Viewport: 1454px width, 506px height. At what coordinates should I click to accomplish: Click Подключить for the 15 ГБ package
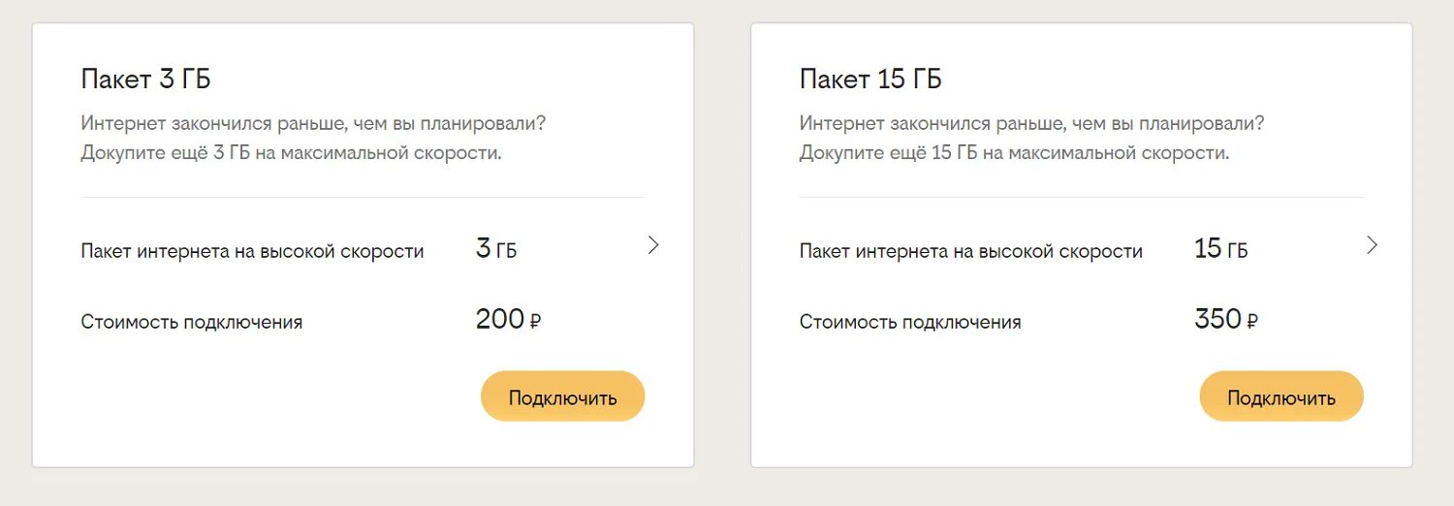point(1280,396)
